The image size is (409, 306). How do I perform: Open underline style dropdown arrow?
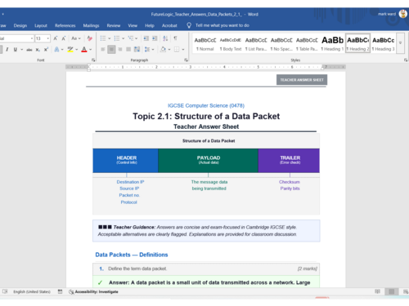click(x=21, y=50)
